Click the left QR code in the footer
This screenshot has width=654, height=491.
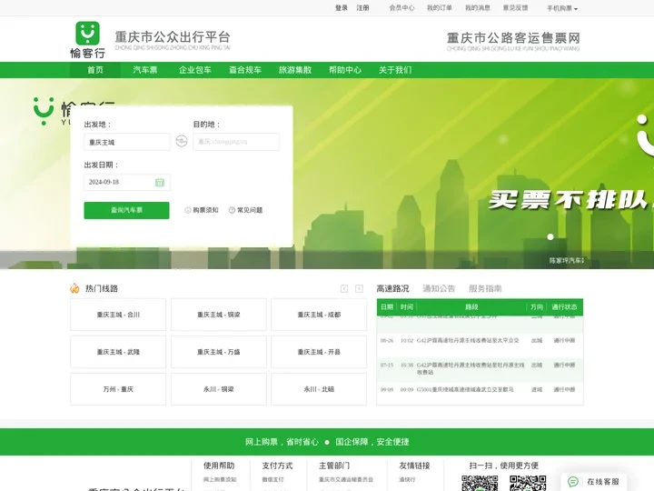tap(480, 484)
